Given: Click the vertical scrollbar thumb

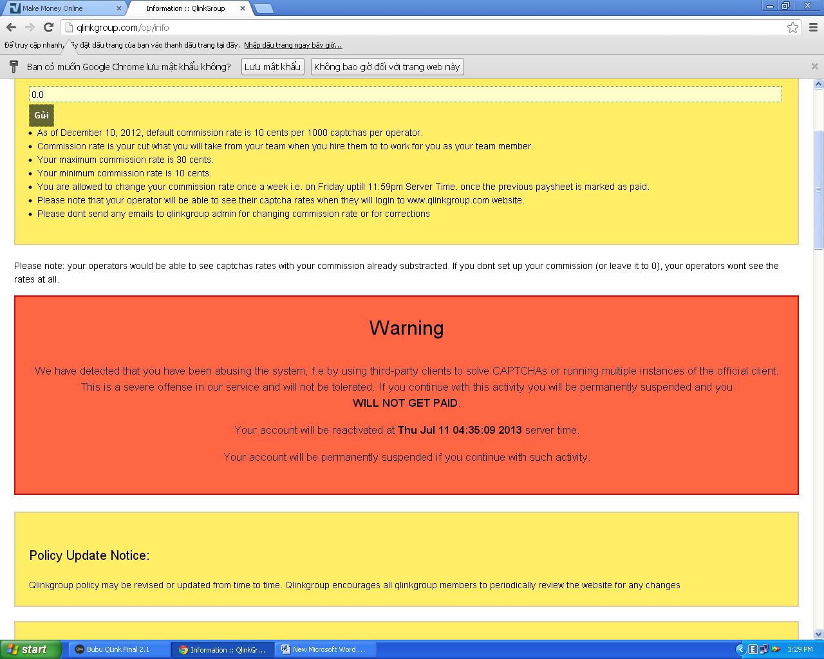Looking at the screenshot, I should (819, 190).
